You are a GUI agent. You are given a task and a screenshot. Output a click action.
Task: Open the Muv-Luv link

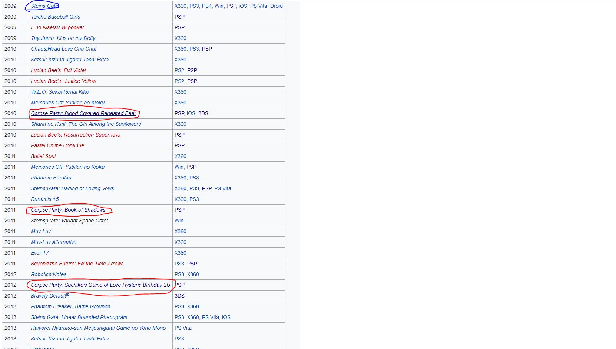41,231
